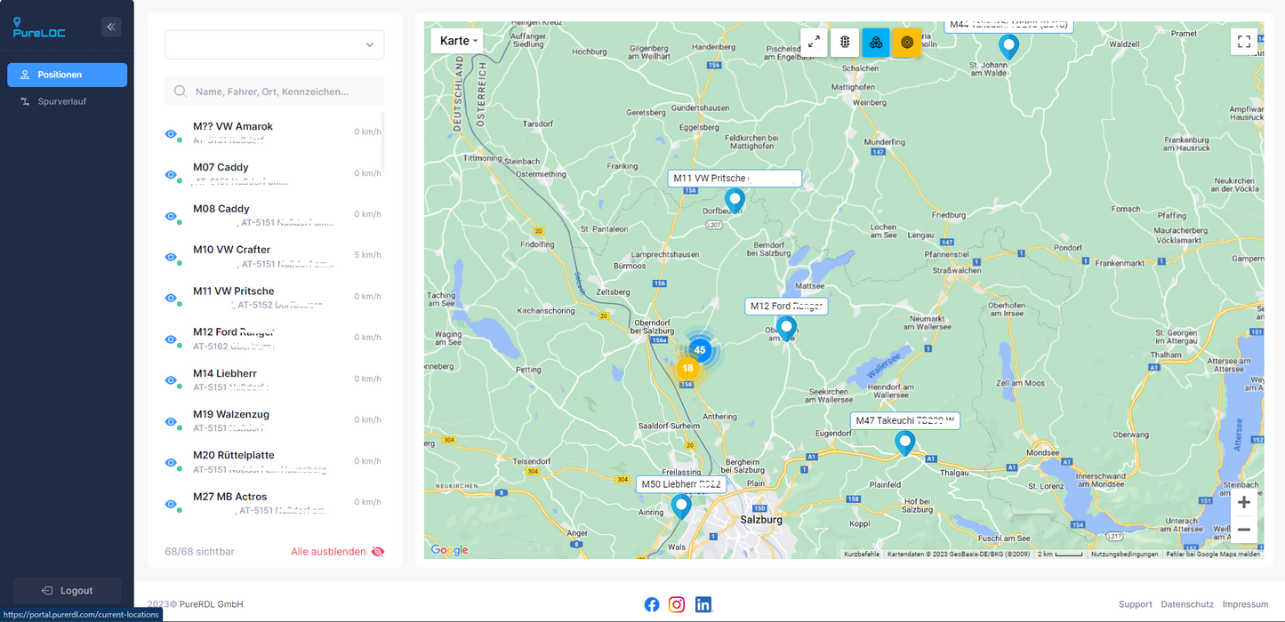Open the Karte map type dropdown
Screen dimensions: 1285x622
[459, 41]
